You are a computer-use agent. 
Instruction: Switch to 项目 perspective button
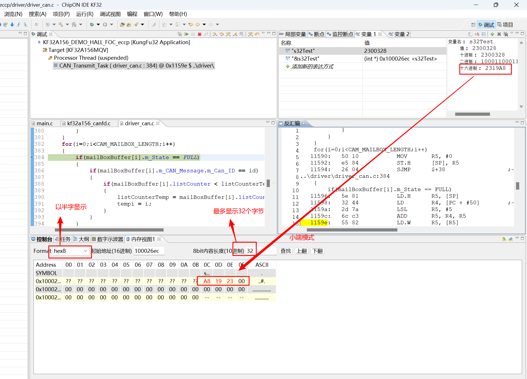coord(505,25)
